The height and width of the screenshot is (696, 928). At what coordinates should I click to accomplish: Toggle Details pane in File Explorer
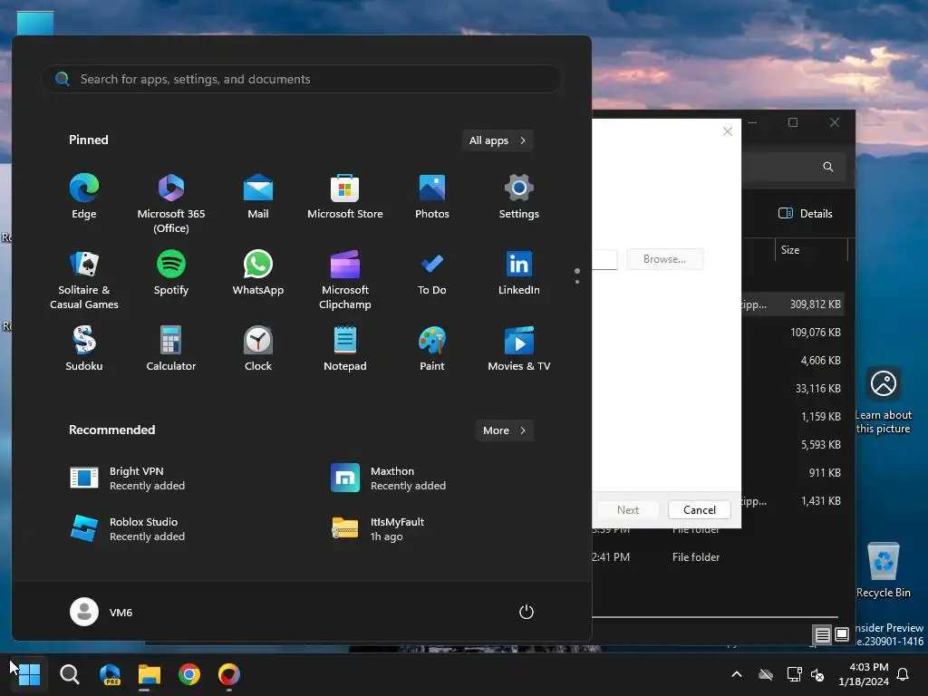[805, 214]
